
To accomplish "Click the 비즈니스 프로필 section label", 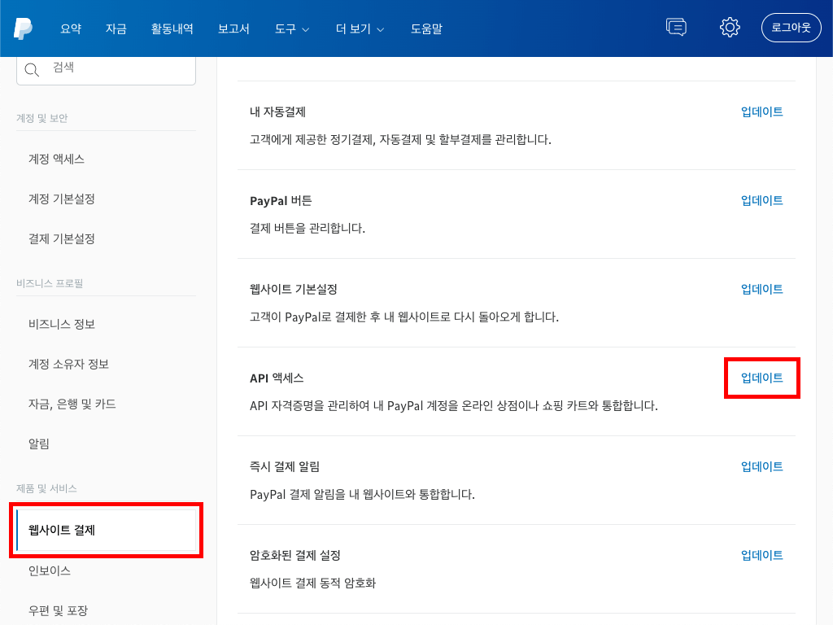I will [50, 283].
